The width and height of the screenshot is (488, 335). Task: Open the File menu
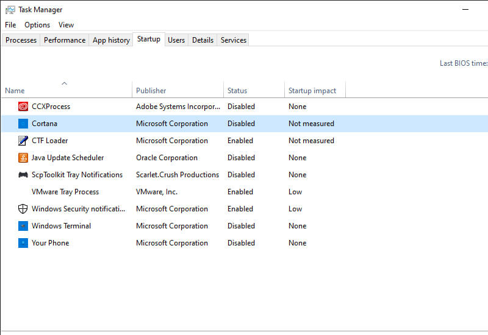(x=10, y=25)
